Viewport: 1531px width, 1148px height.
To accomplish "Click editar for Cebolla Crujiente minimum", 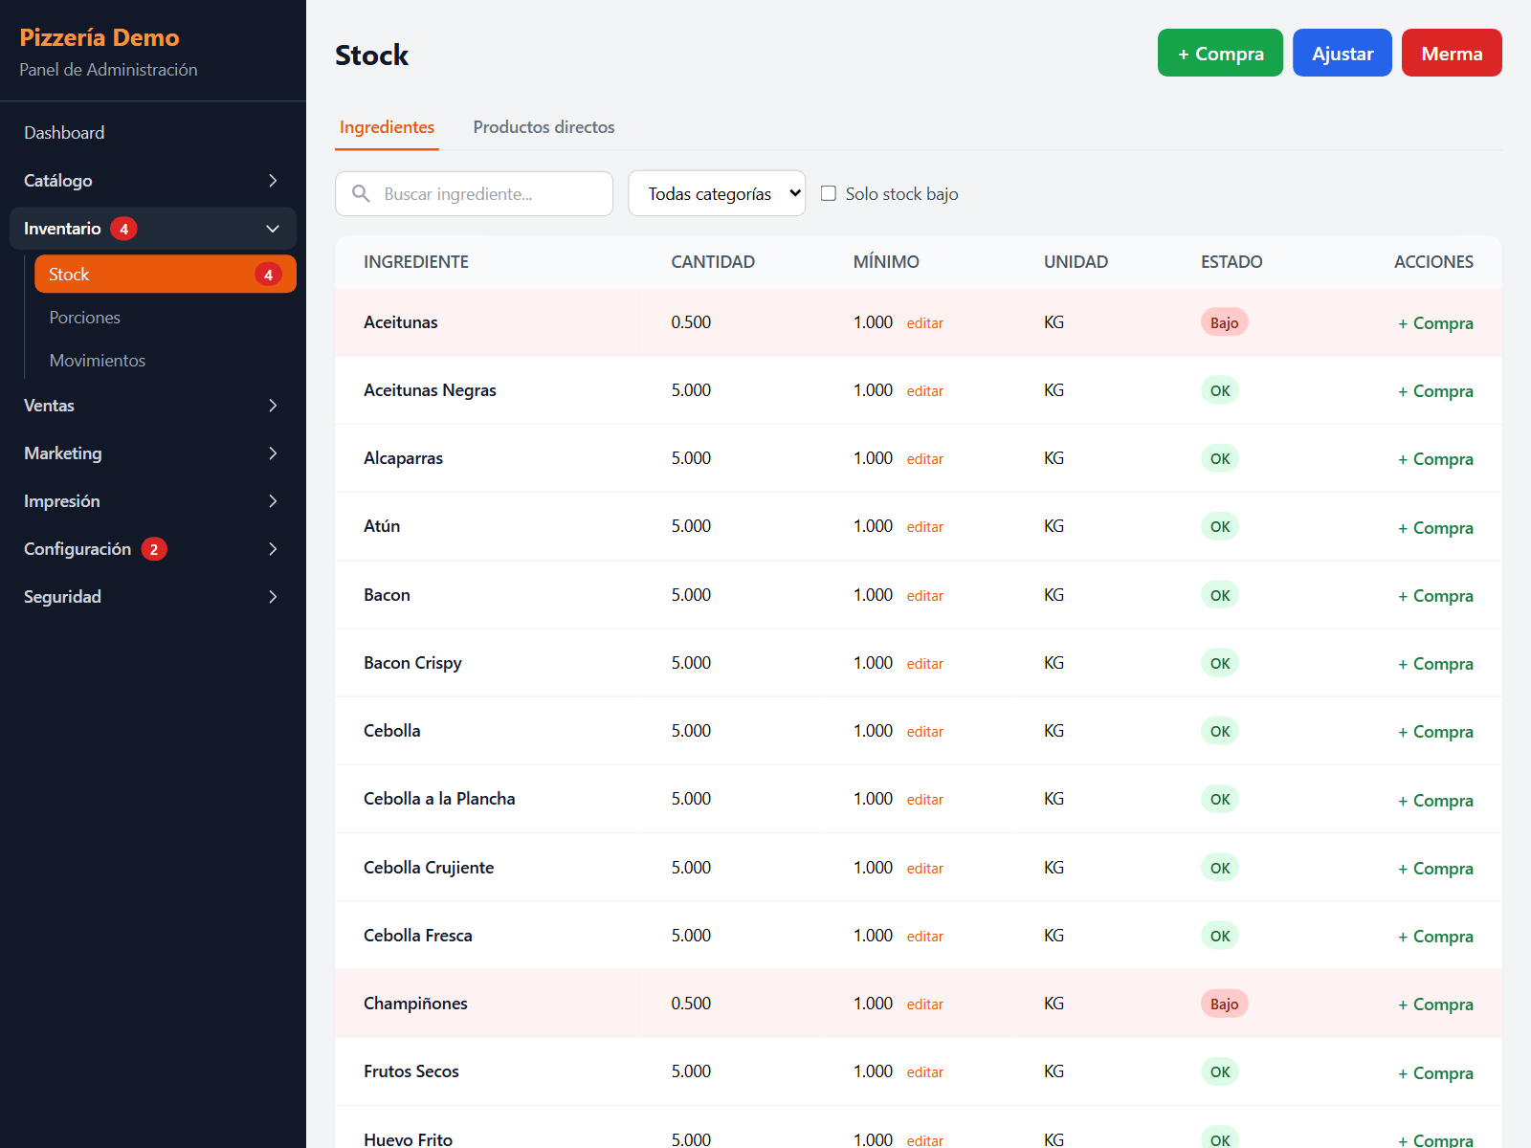I will coord(924,869).
